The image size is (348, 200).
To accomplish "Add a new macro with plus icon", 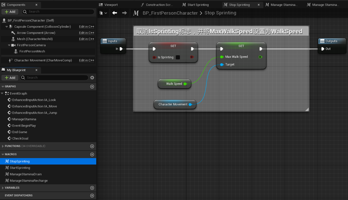I will [x=92, y=154].
